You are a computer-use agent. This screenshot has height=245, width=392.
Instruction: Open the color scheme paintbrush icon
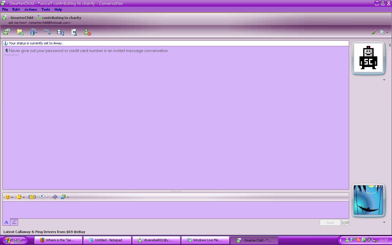click(x=374, y=32)
